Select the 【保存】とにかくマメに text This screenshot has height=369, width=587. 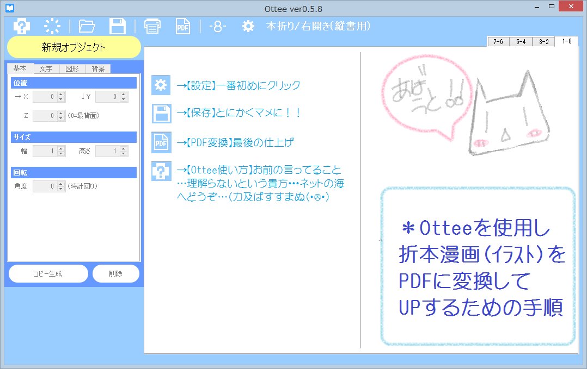point(239,112)
